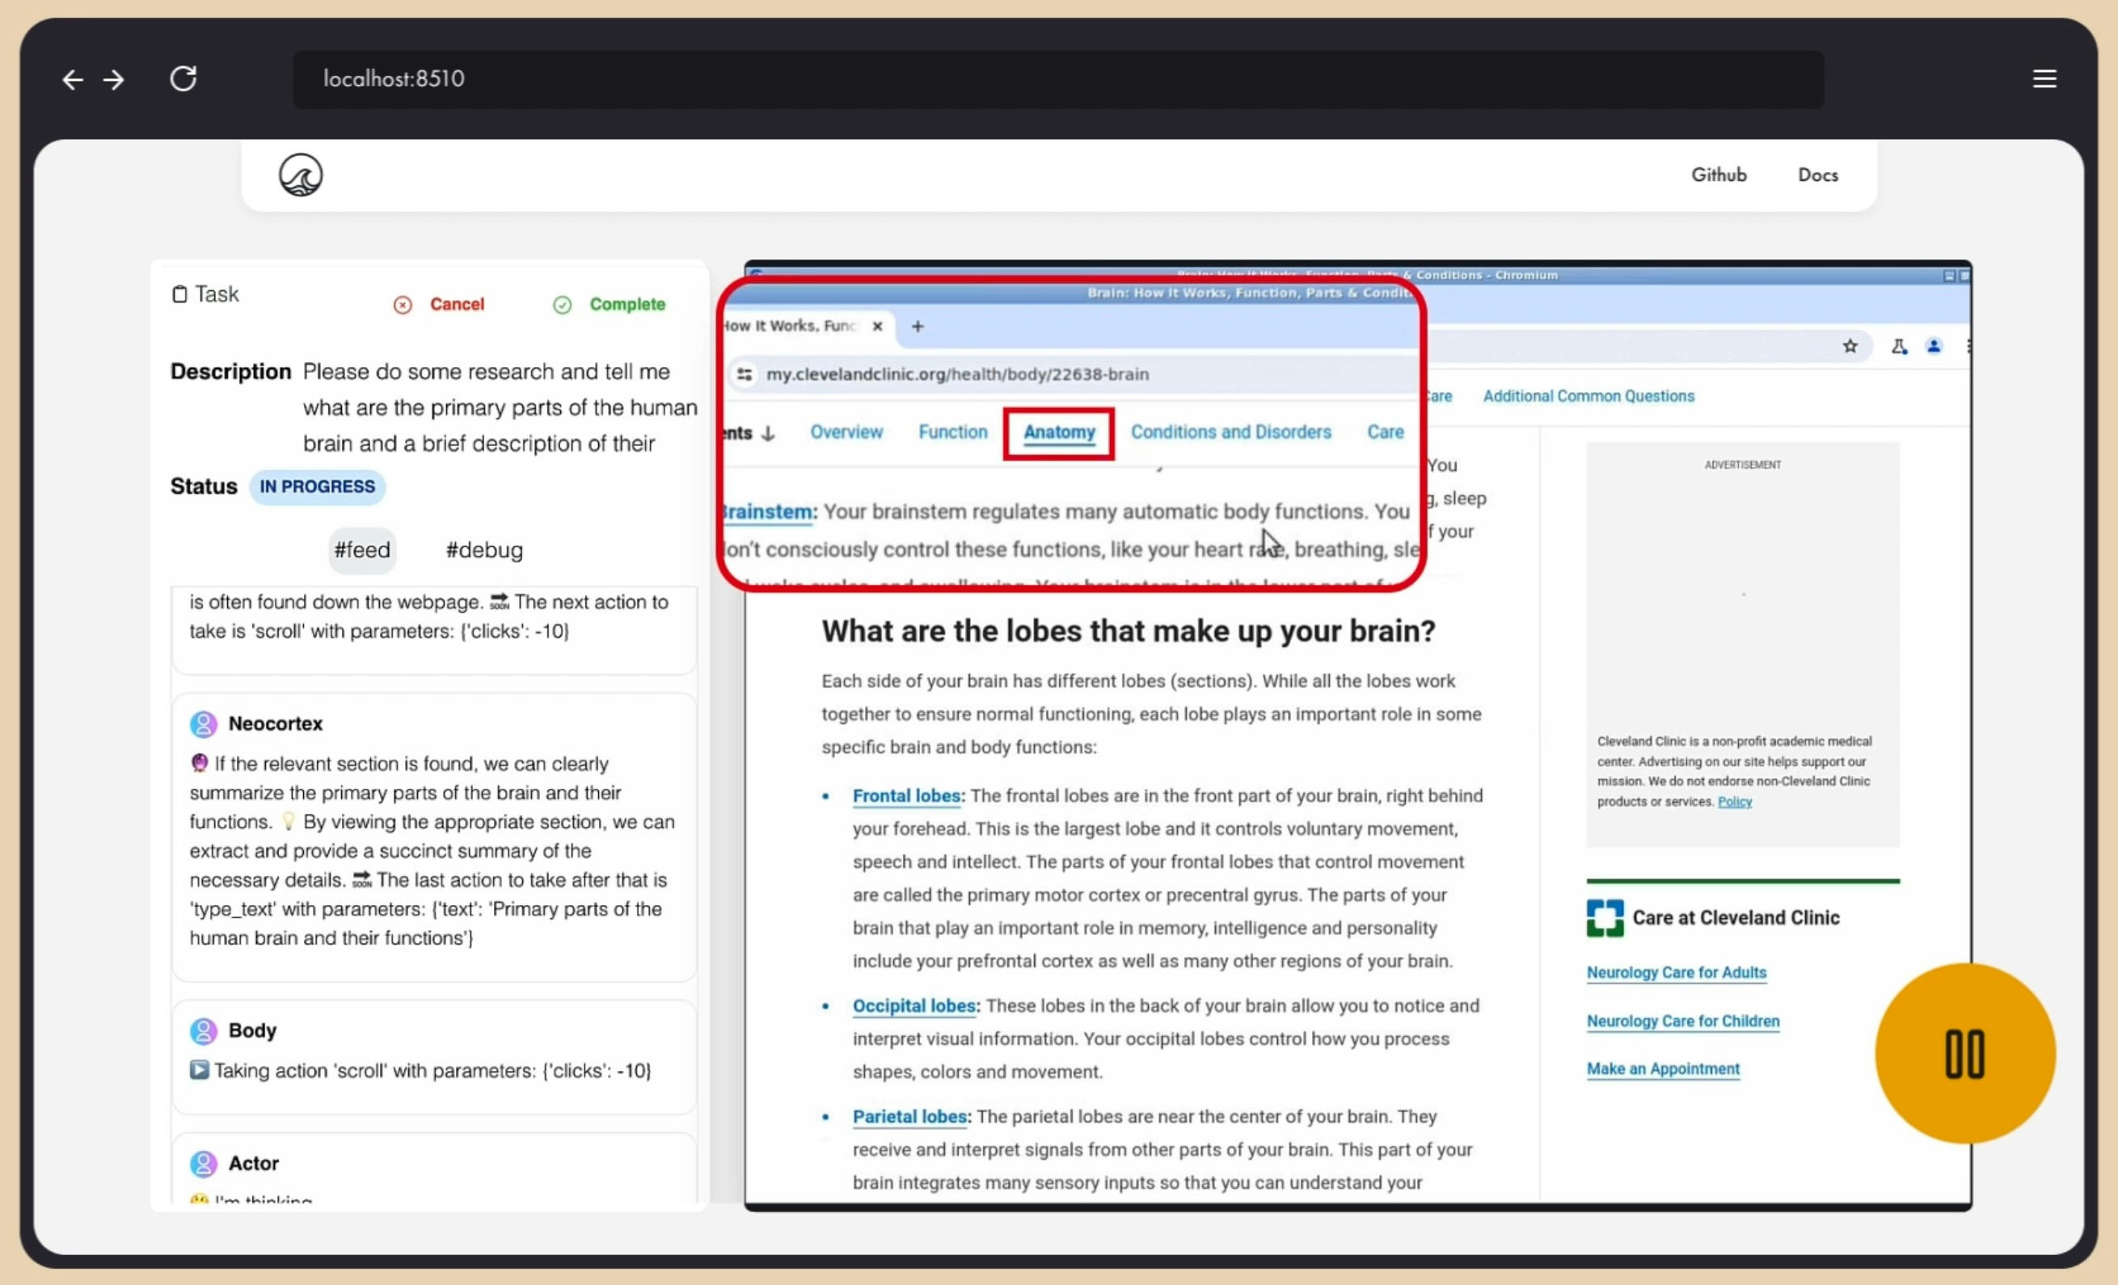Open the hamburger menu icon
This screenshot has height=1285, width=2118.
(x=2044, y=79)
